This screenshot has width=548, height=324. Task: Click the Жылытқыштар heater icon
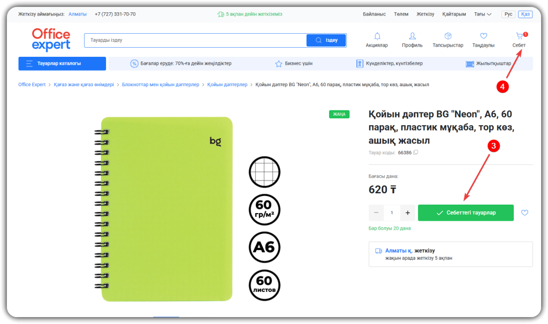coord(470,64)
